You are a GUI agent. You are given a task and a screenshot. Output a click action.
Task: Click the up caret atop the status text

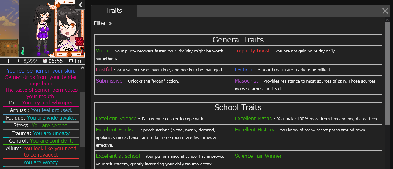click(82, 68)
